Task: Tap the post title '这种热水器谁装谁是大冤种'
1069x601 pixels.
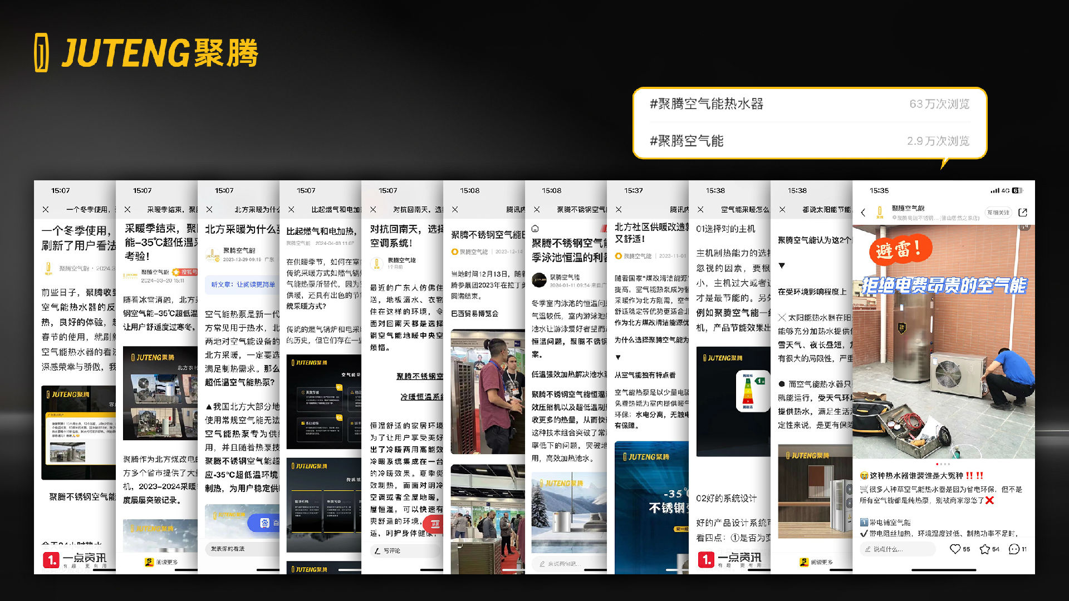Action: pos(916,476)
